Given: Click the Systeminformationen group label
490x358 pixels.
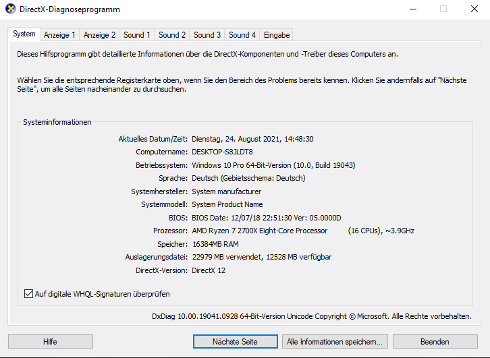Looking at the screenshot, I should [x=57, y=122].
